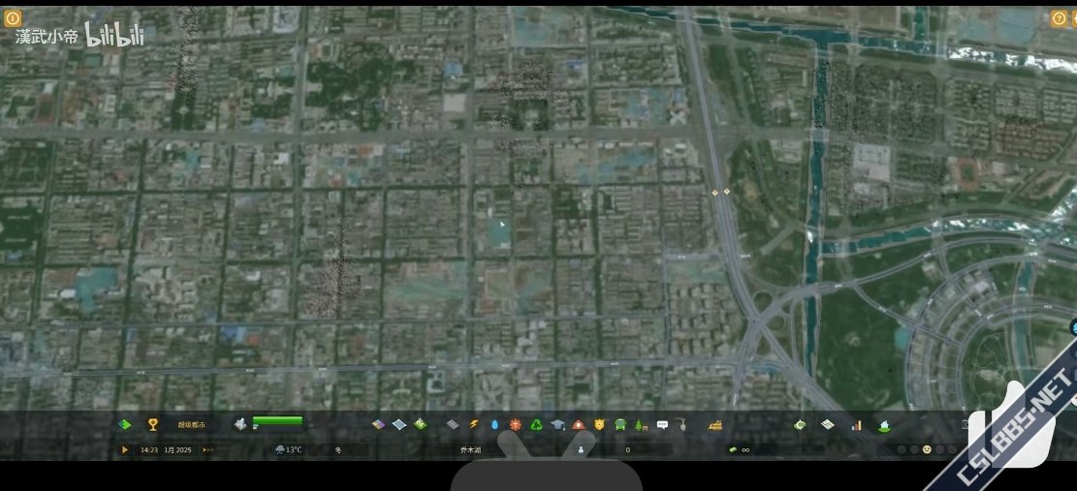Image resolution: width=1077 pixels, height=491 pixels.
Task: Click the green demand progress bar
Action: pyautogui.click(x=277, y=421)
